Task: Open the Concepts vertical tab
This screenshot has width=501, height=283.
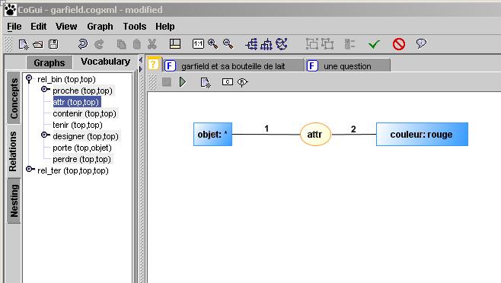Action: tap(14, 98)
